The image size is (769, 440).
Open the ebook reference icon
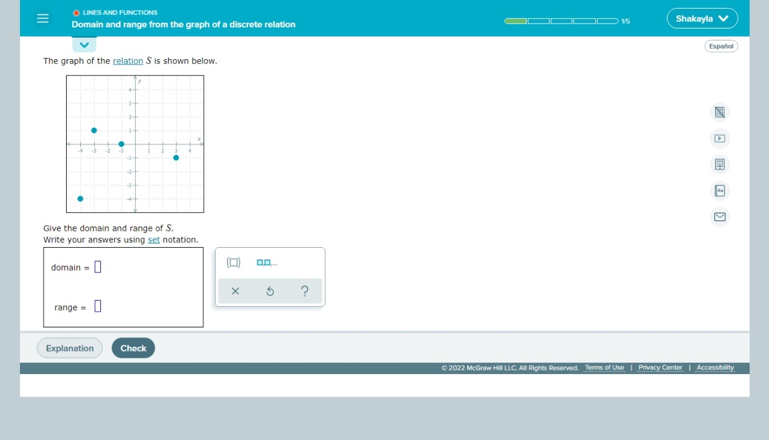tap(720, 164)
